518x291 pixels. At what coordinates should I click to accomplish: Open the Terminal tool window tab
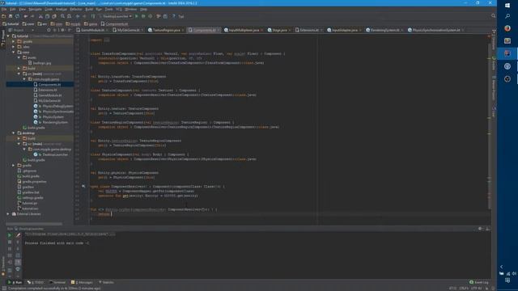point(57,282)
